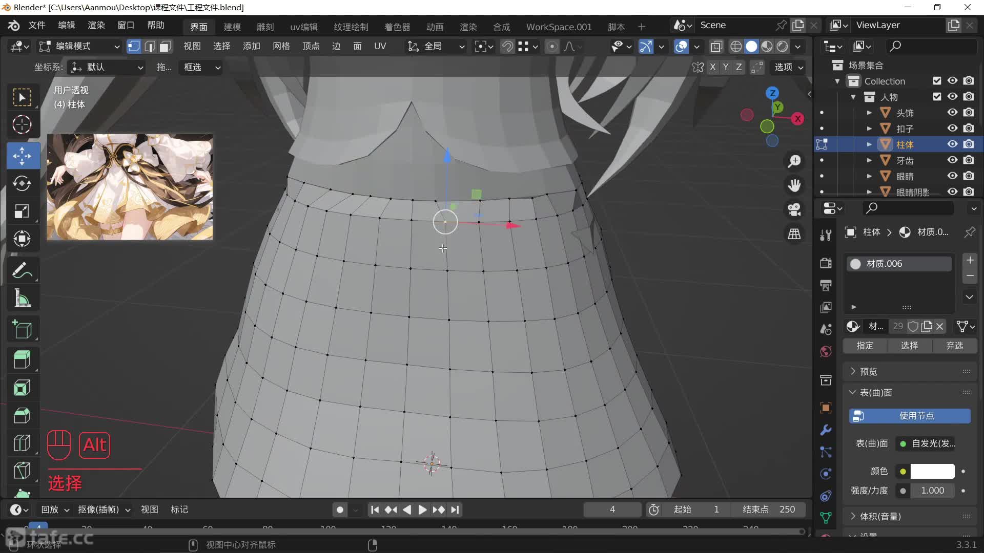984x553 pixels.
Task: Expand the 预览 panel
Action: [910, 372]
